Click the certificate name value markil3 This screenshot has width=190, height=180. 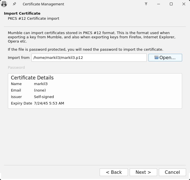tap(41, 84)
